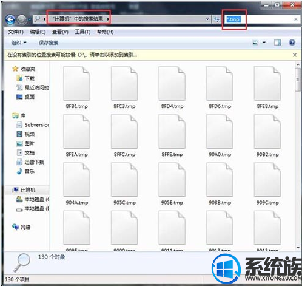Open the 工具(T) menu
This screenshot has width=302, height=286.
[x=82, y=32]
